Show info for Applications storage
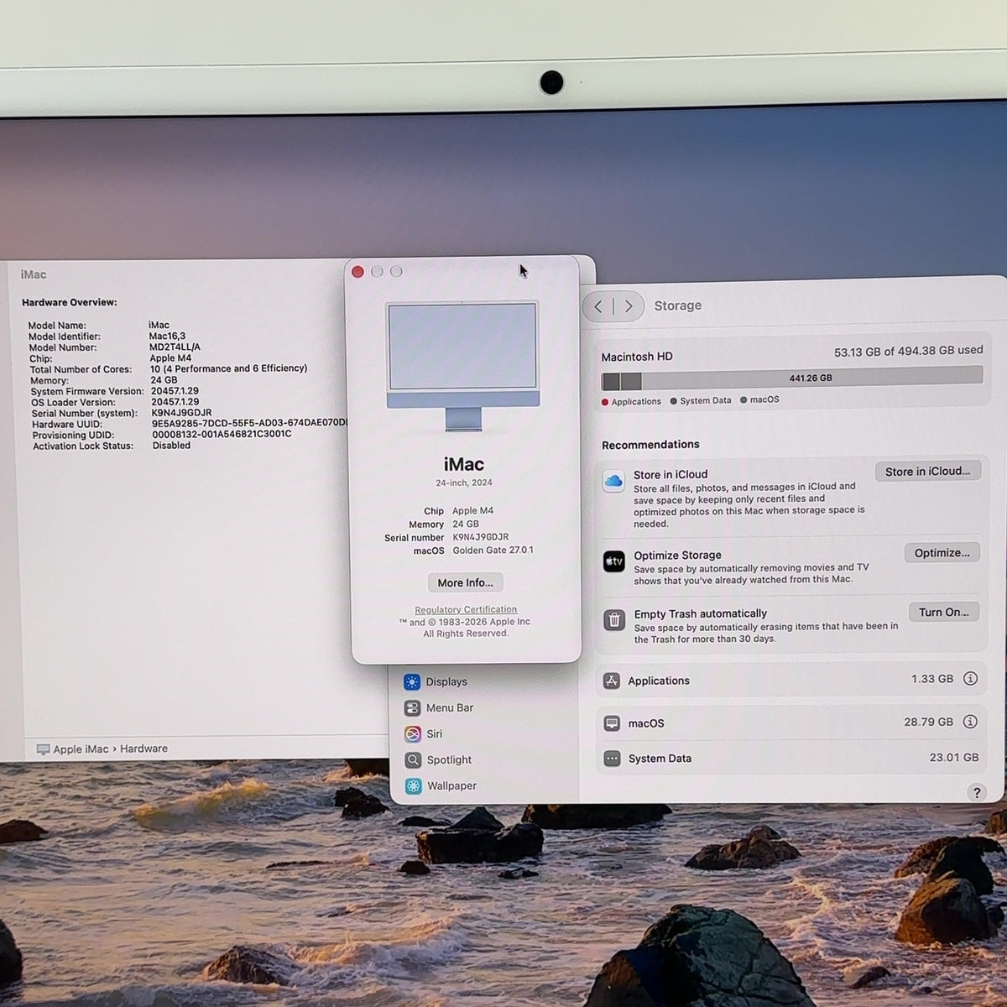1007x1007 pixels. coord(970,678)
